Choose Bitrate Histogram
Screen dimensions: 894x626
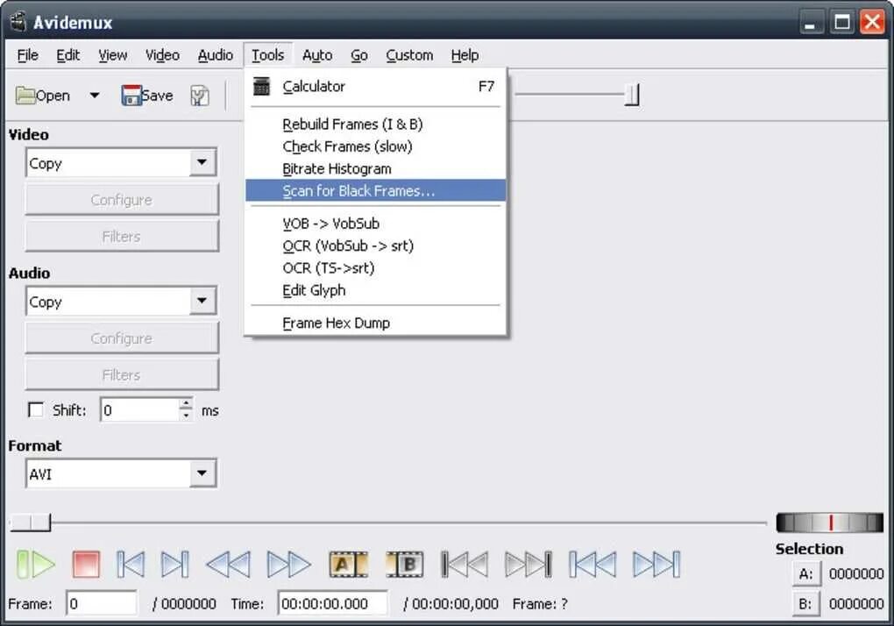point(376,168)
